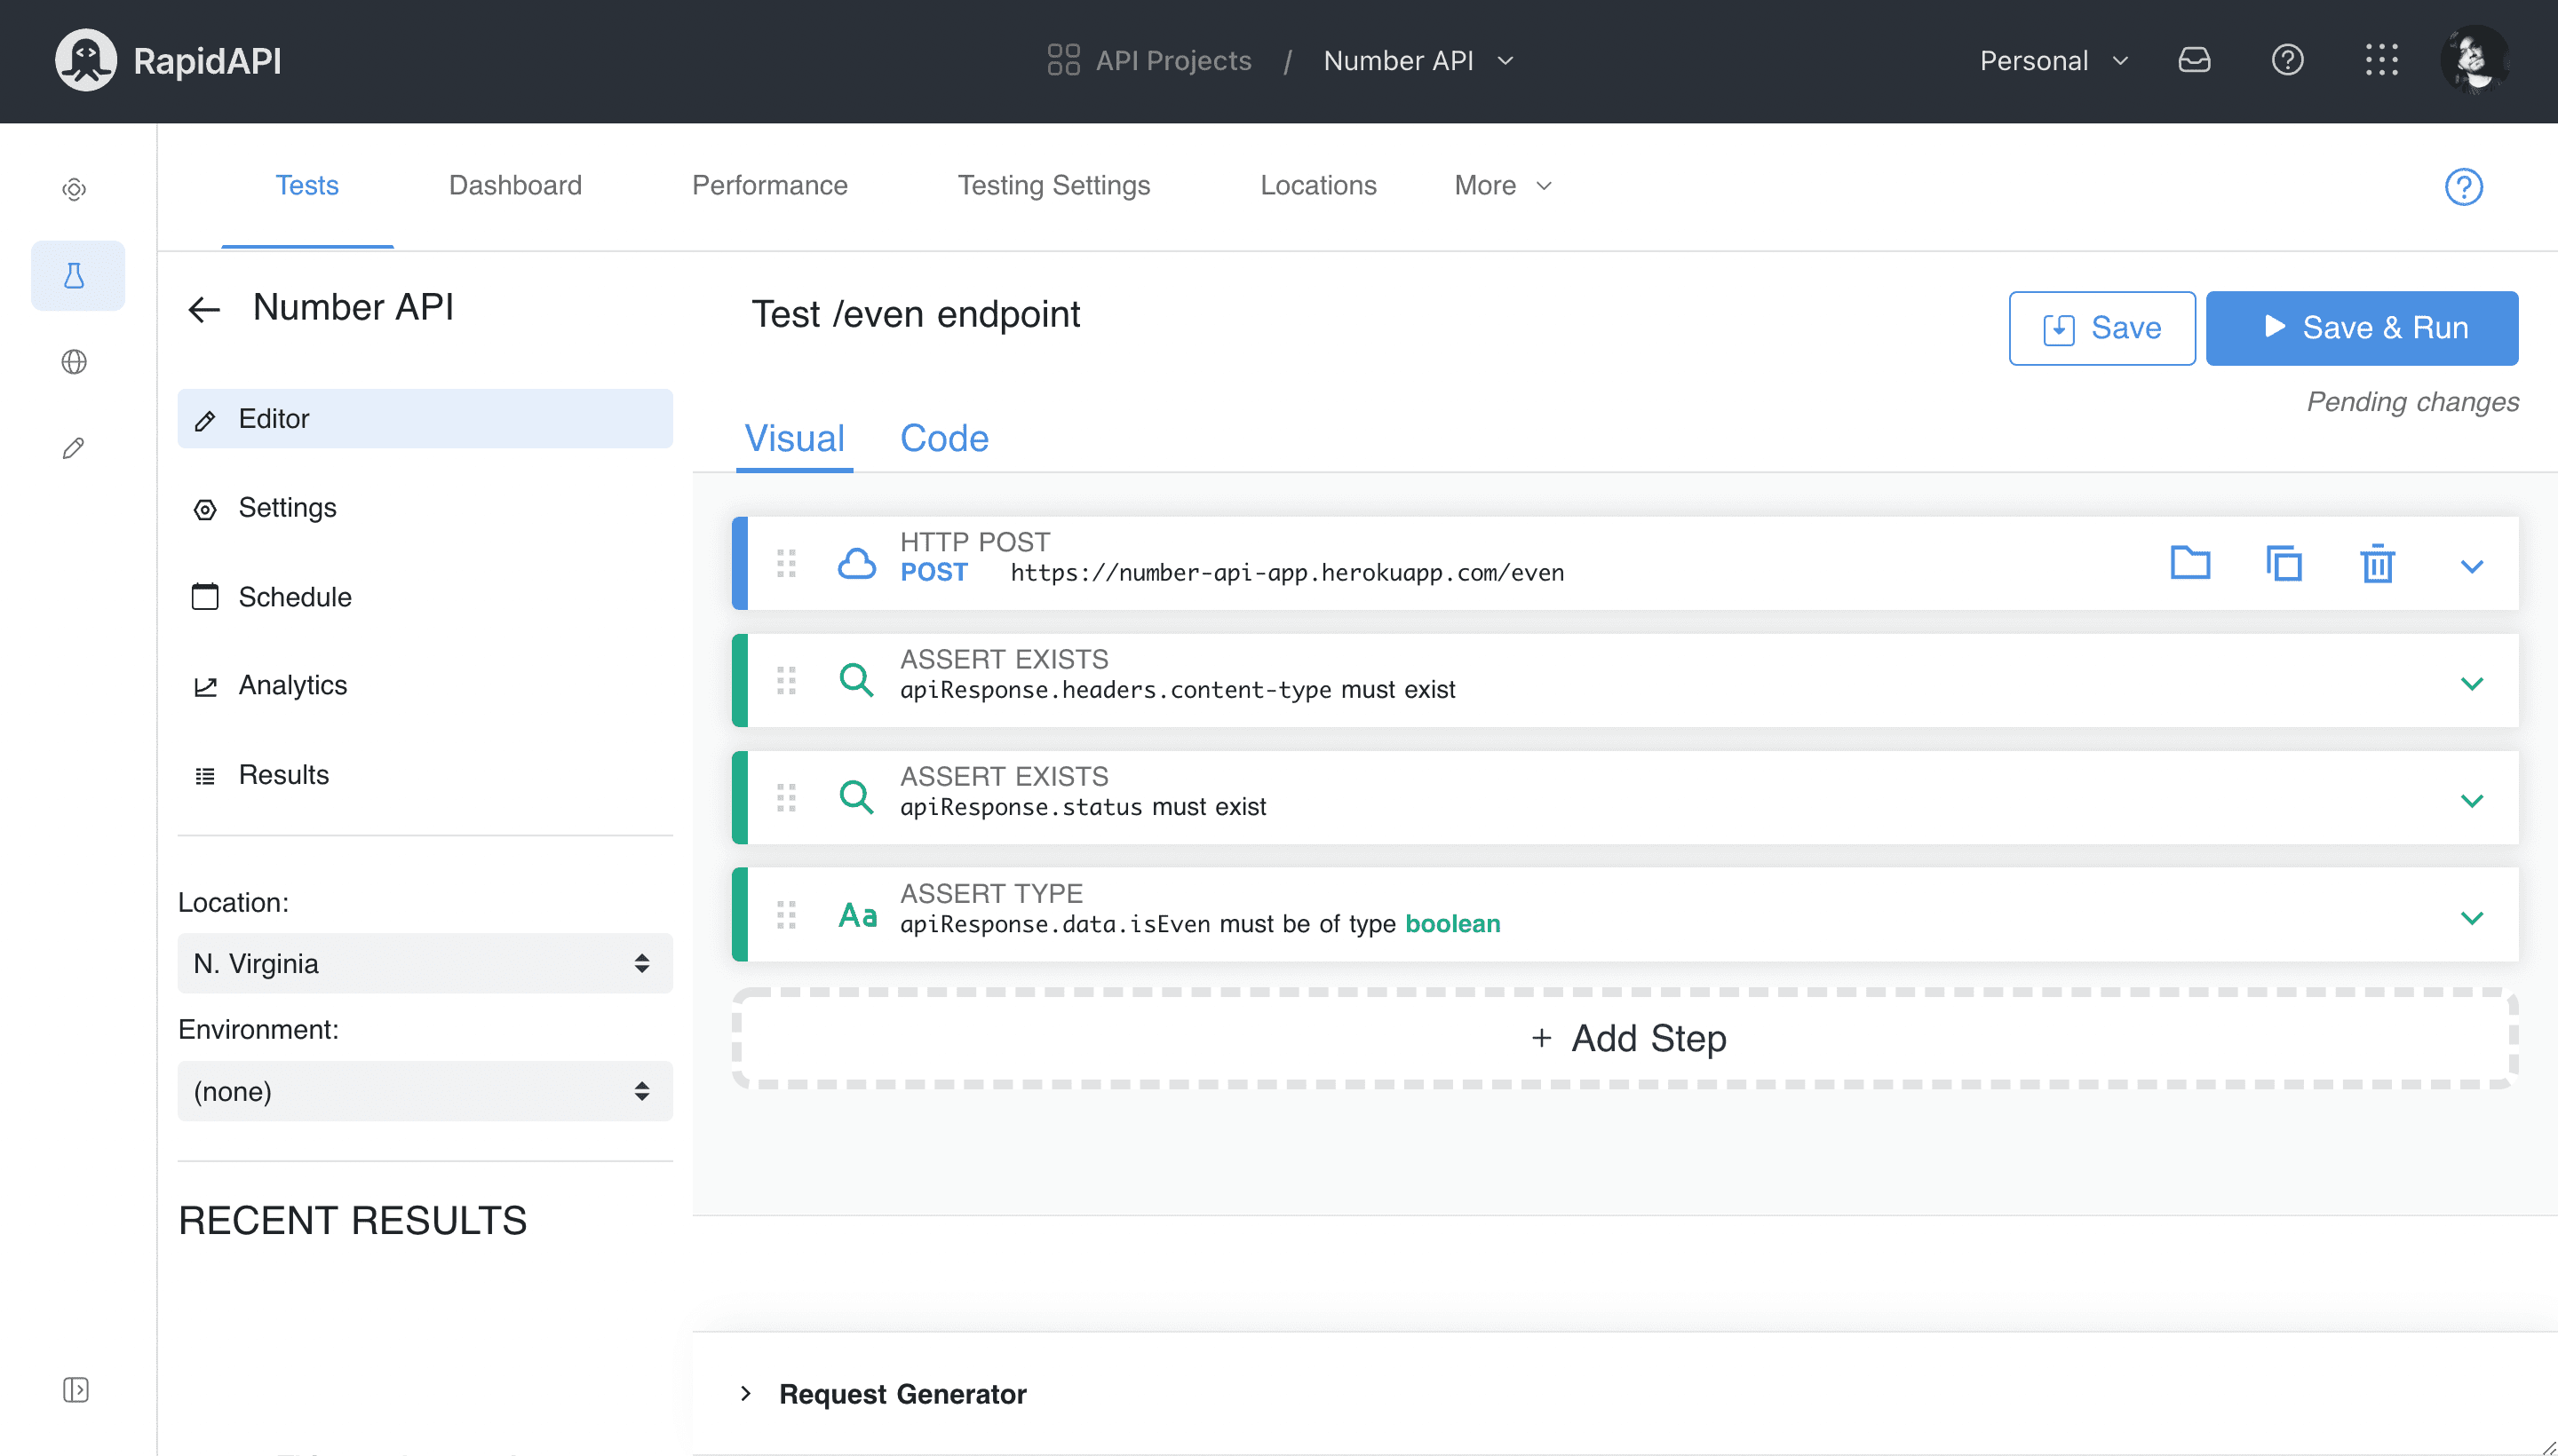2558x1456 pixels.
Task: Select the globe icon in sidebar
Action: point(74,362)
